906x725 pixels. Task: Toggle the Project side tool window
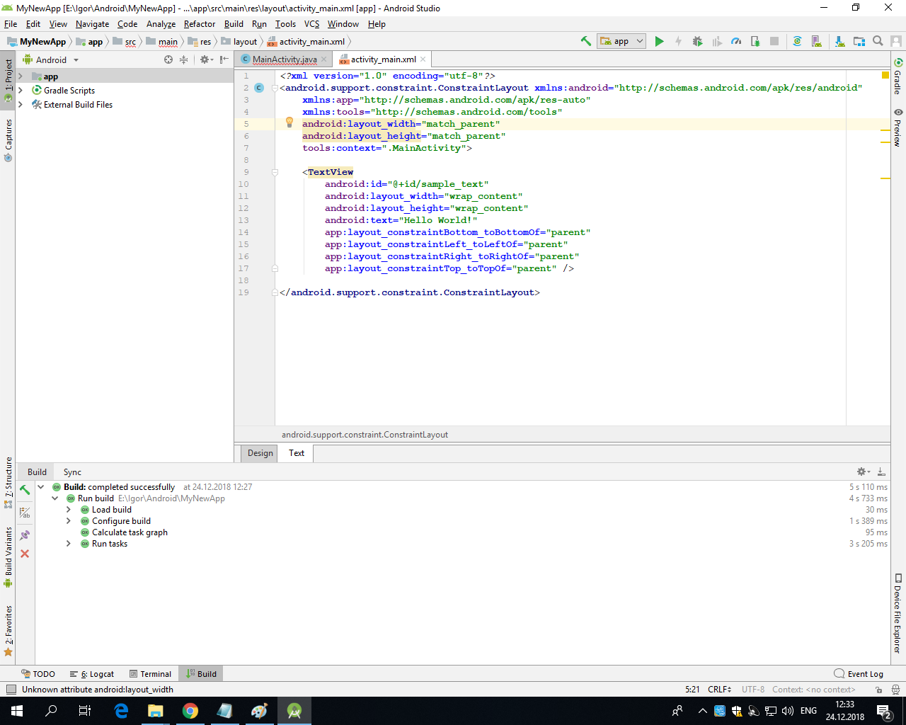click(8, 80)
